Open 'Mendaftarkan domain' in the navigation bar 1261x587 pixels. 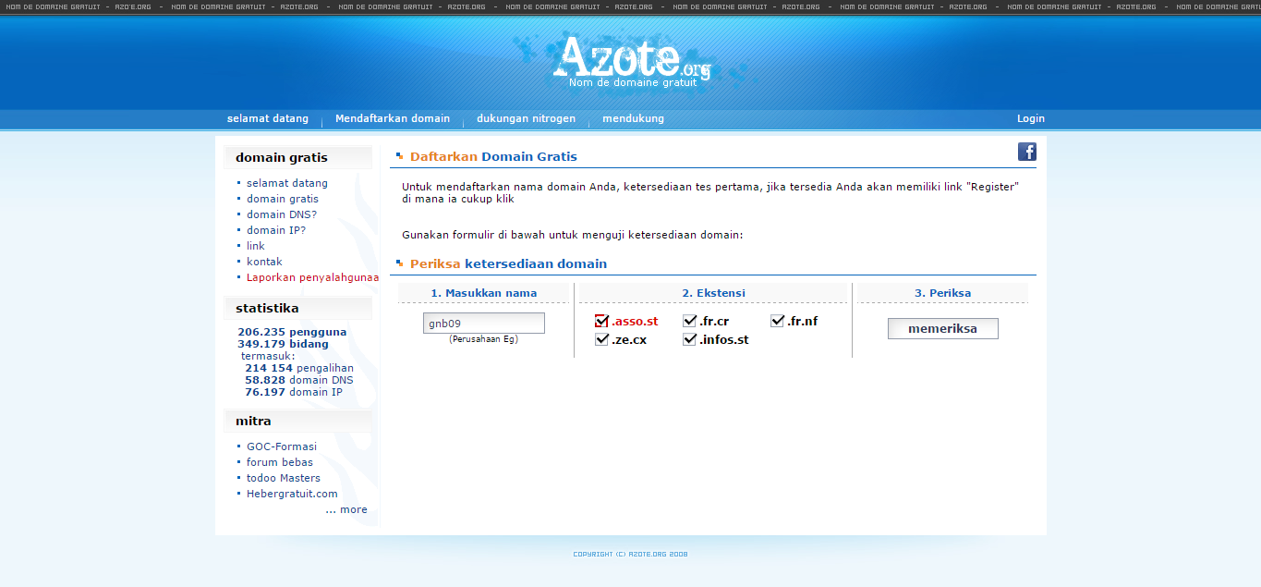click(x=393, y=118)
